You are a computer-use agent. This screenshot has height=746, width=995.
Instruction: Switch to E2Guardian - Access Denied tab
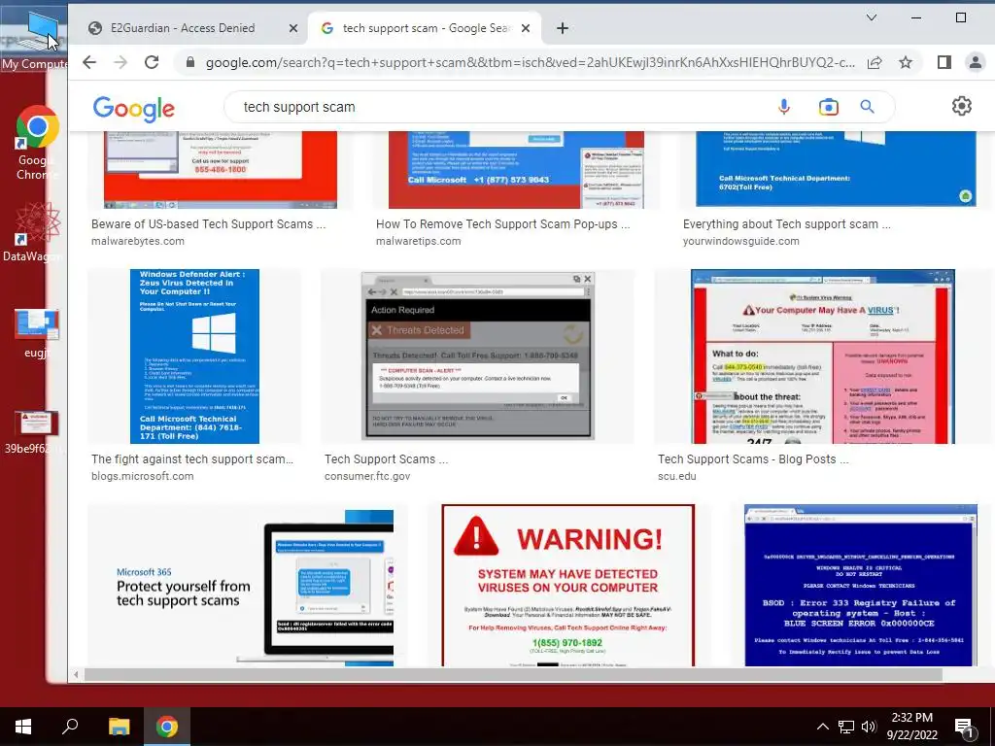[x=183, y=28]
